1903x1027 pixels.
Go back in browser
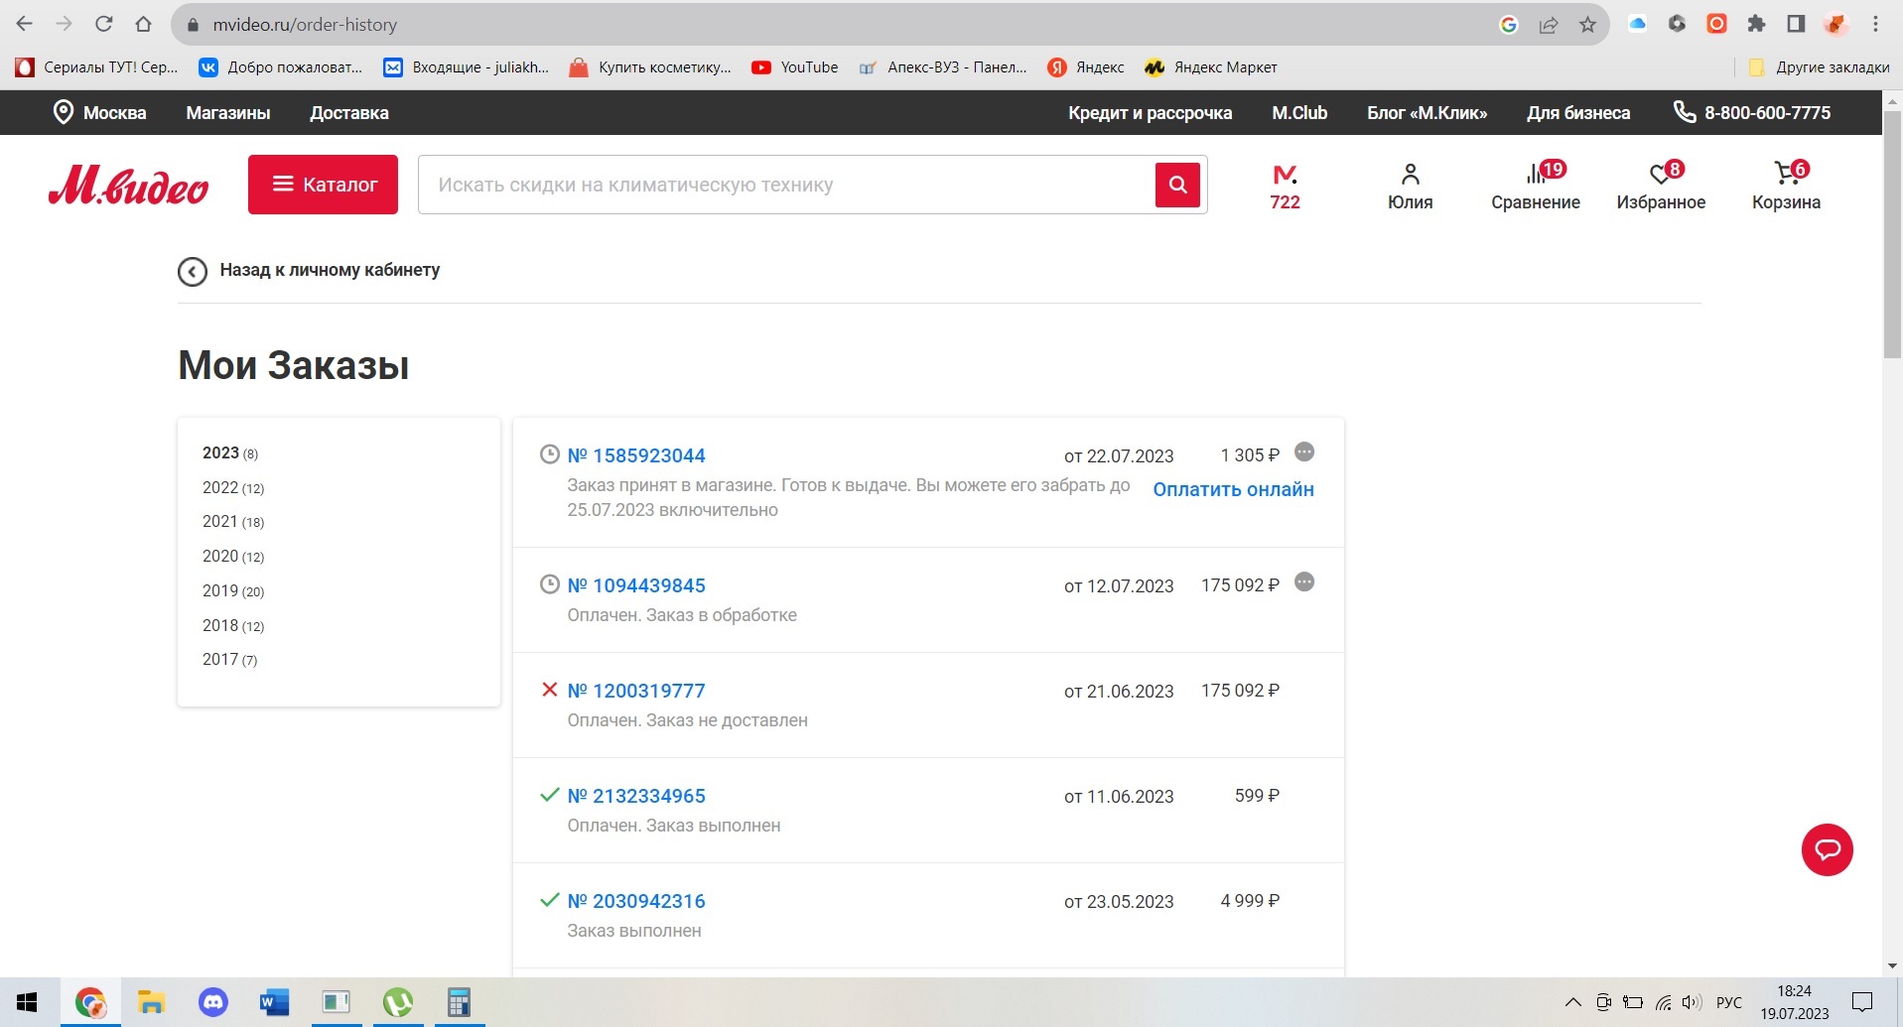24,24
